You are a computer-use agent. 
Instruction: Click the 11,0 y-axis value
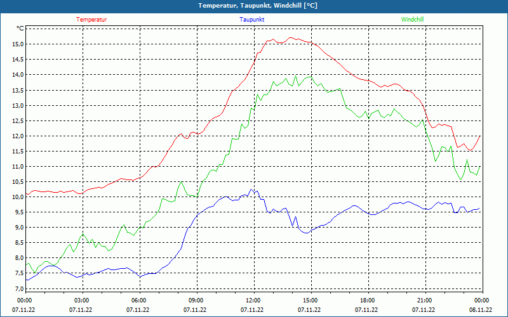[x=18, y=166]
